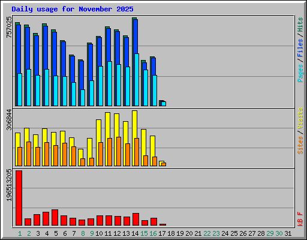Click day label 22 on x-axis

[207, 233]
